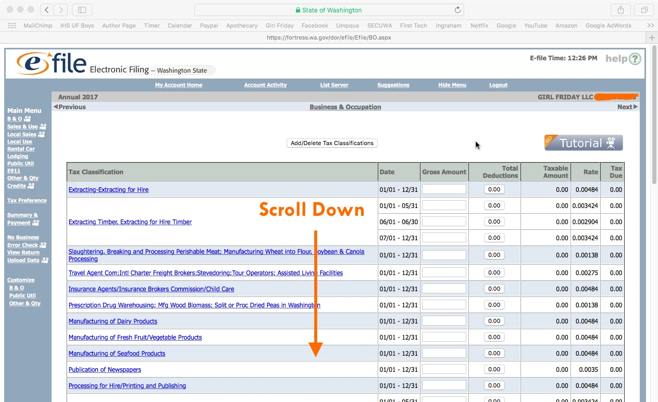Open Account Activity menu item
The image size is (658, 402).
(266, 85)
